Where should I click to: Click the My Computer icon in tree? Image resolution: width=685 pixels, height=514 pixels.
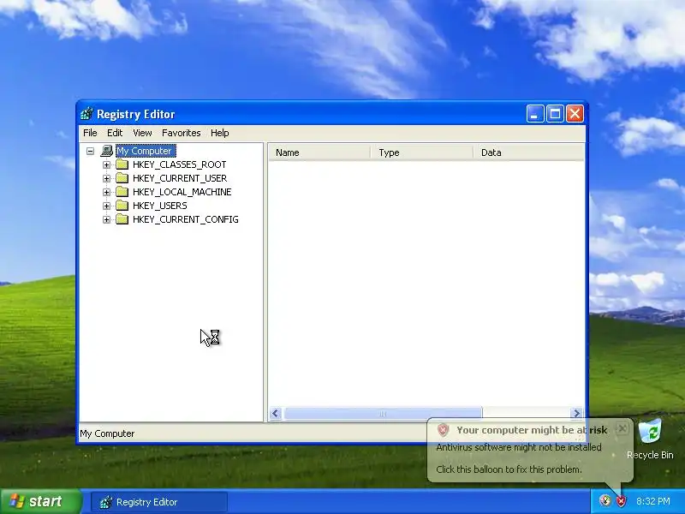tap(106, 151)
